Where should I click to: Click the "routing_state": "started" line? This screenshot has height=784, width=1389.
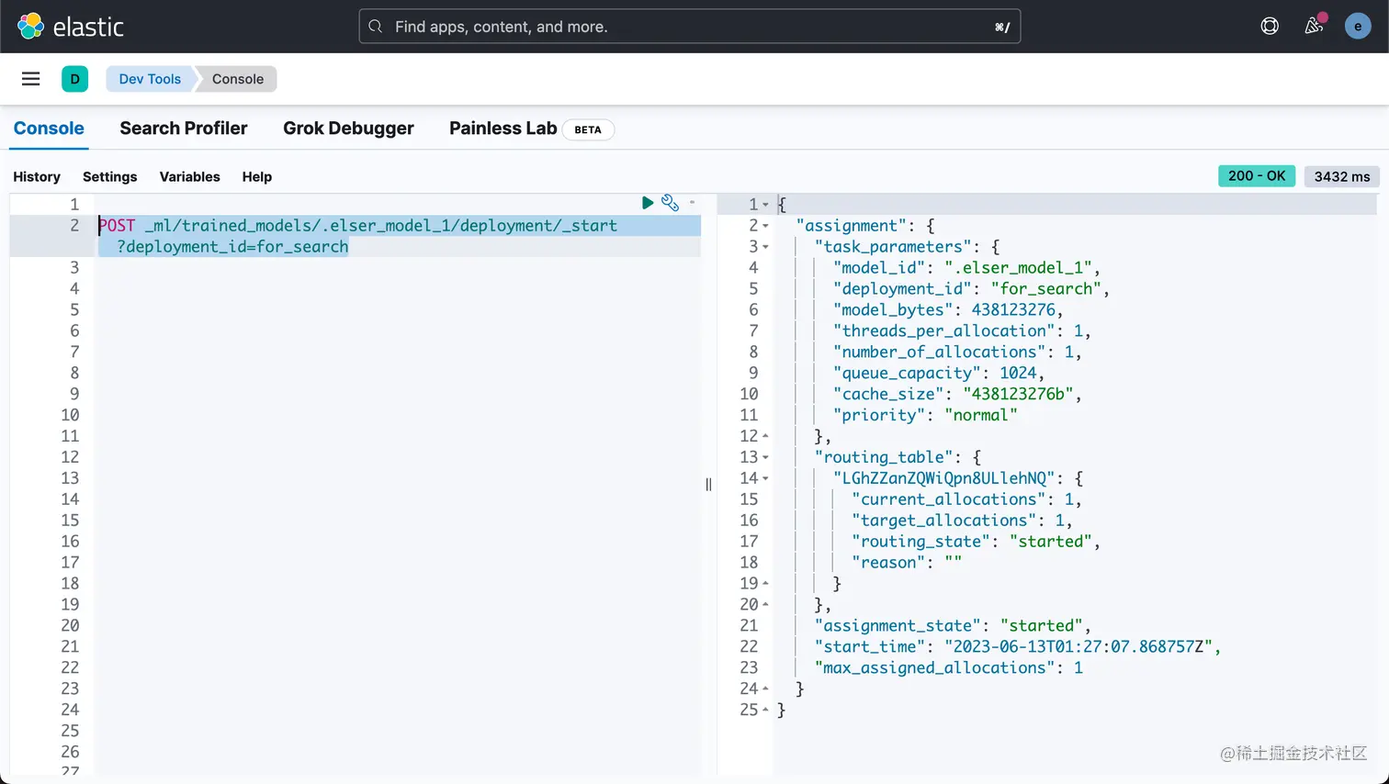tap(976, 542)
